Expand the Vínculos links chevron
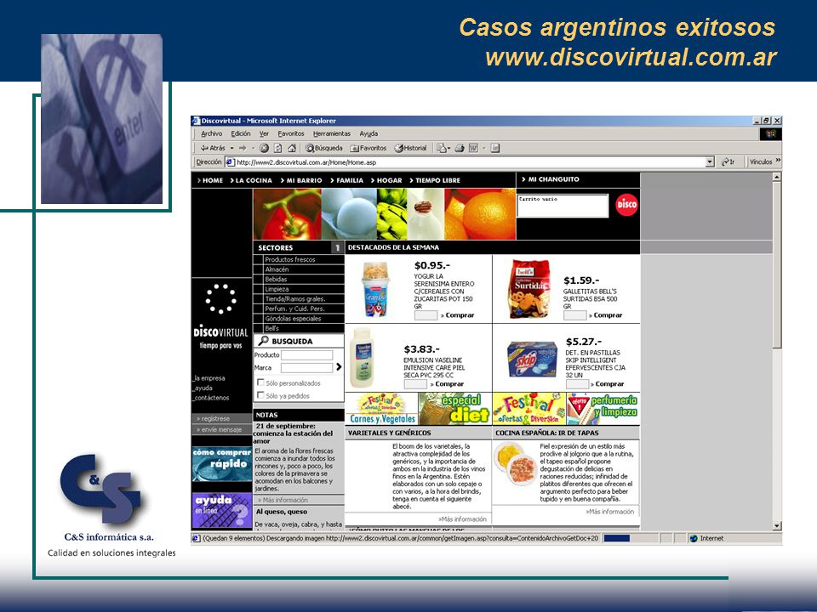Image resolution: width=817 pixels, height=612 pixels. (778, 161)
